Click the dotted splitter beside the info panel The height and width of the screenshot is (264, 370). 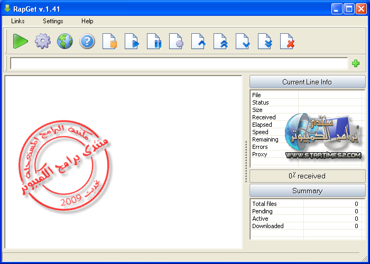point(246,162)
